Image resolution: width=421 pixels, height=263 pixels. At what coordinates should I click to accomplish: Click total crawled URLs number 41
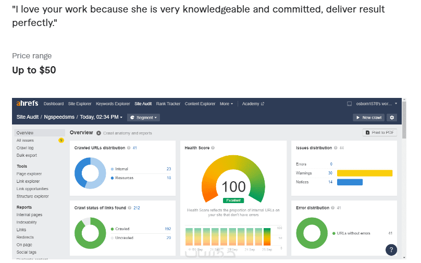[135, 148]
